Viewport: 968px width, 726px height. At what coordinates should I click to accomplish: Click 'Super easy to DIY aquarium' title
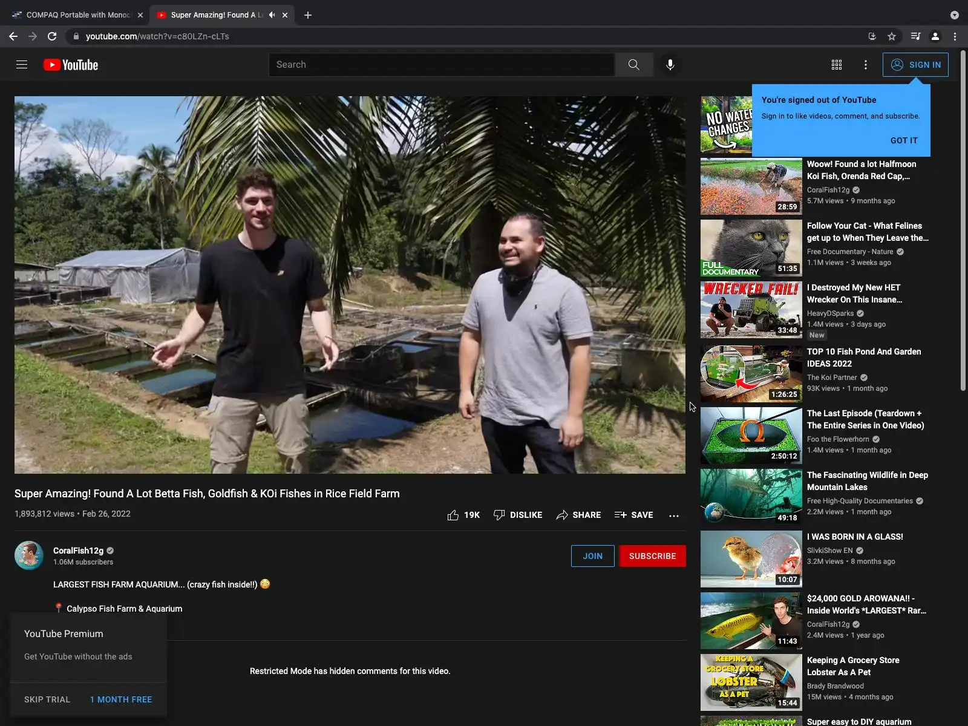pyautogui.click(x=859, y=722)
